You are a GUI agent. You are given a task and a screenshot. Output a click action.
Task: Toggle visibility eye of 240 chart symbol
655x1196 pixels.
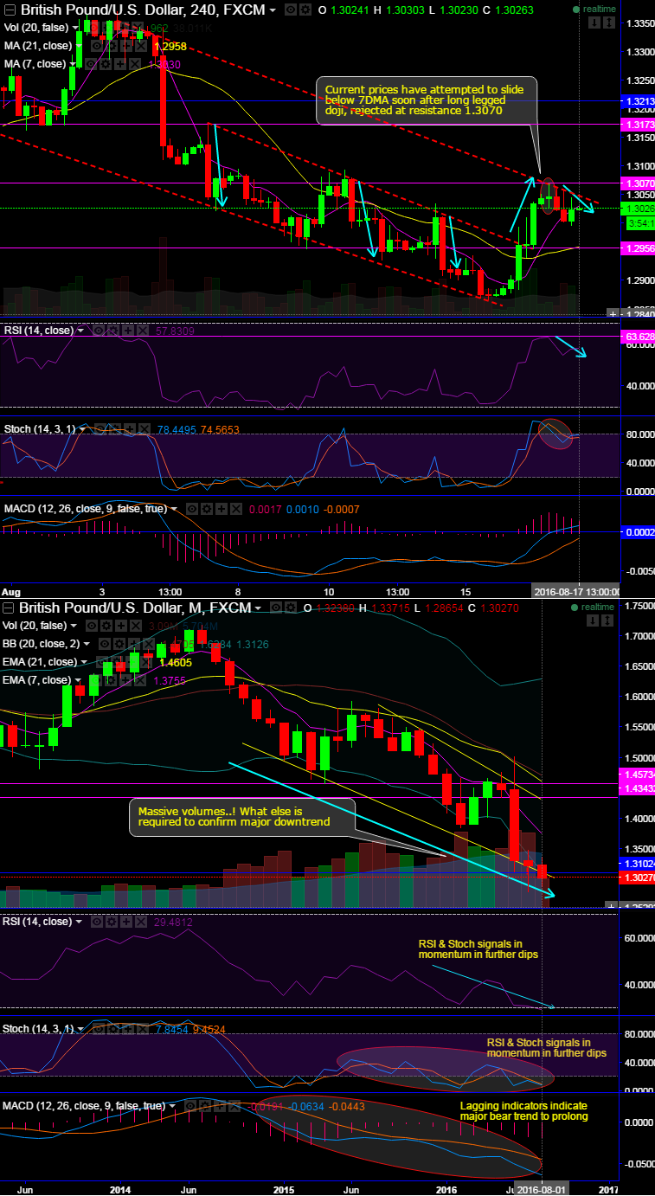point(290,10)
